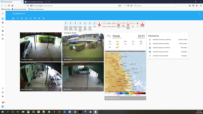Open the Windows Start menu
This screenshot has height=114, width=203.
(x=2, y=112)
